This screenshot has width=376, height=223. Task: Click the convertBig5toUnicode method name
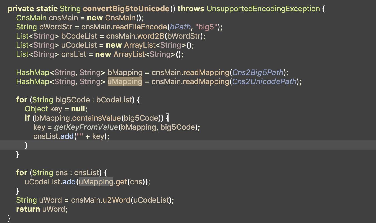(x=126, y=9)
